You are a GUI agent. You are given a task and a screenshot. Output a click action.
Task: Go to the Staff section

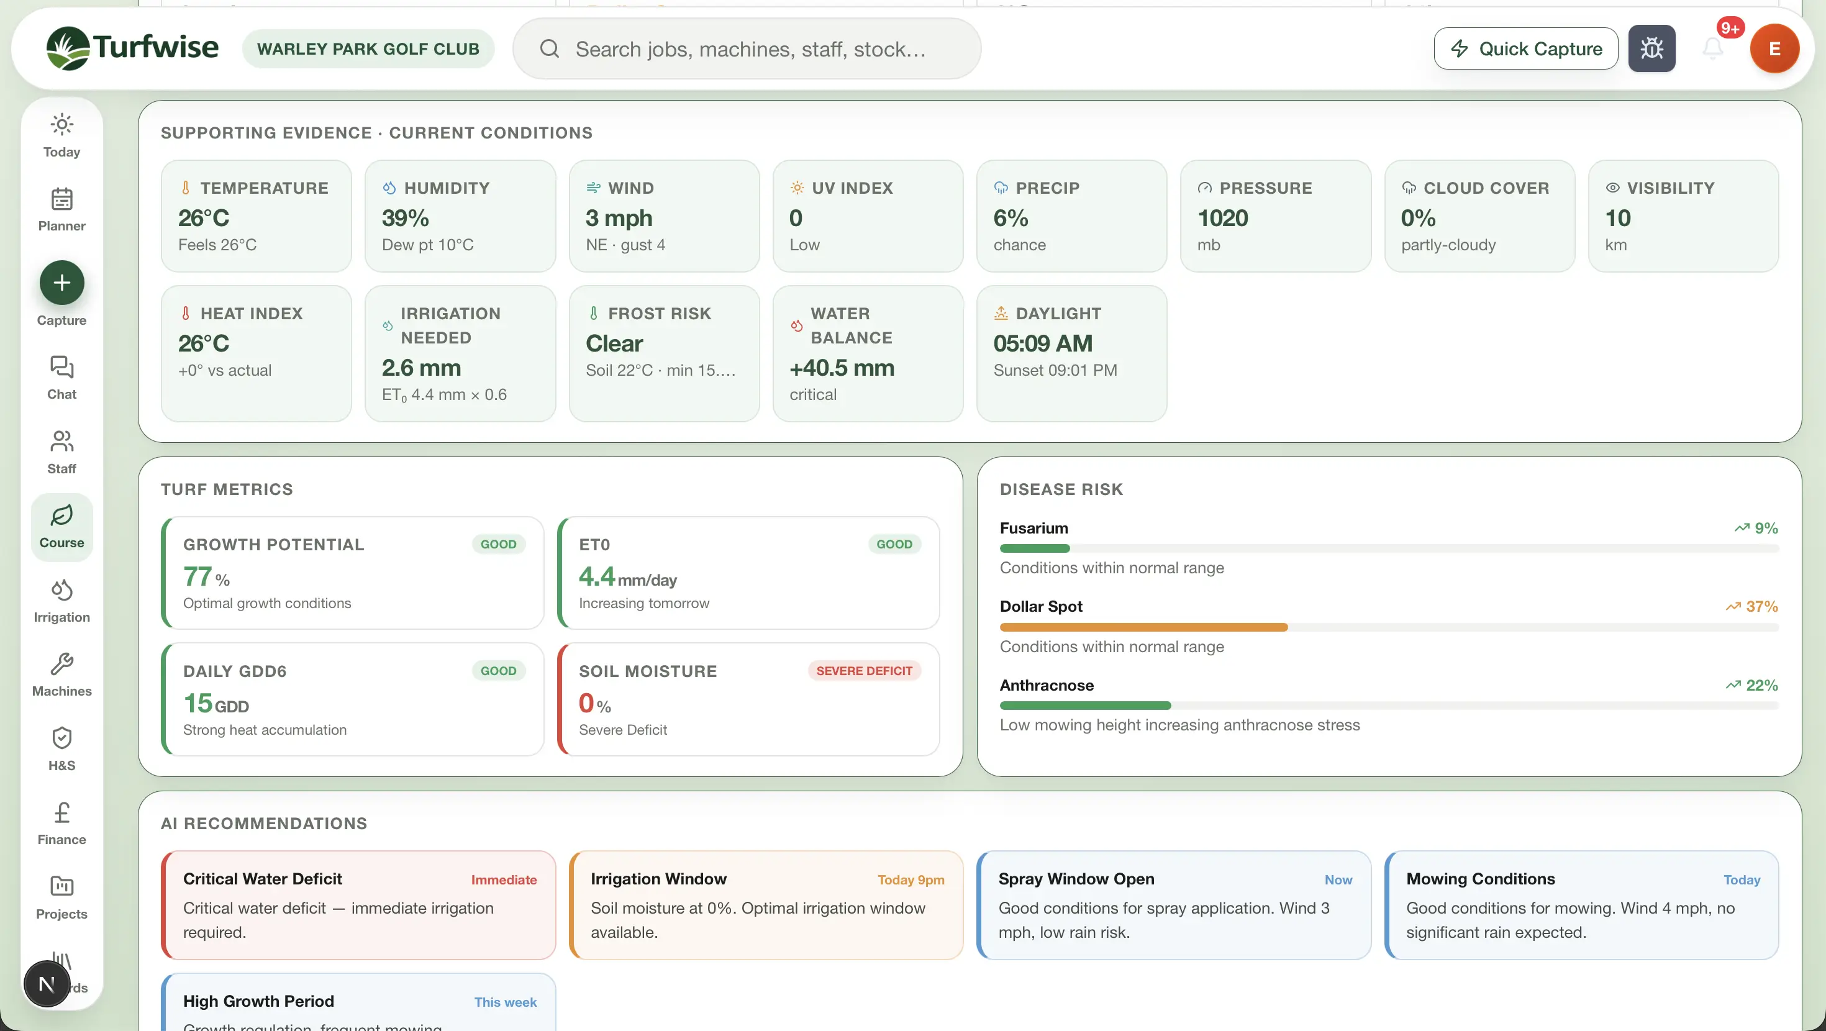click(x=61, y=452)
